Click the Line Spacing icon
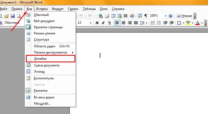 142,23
